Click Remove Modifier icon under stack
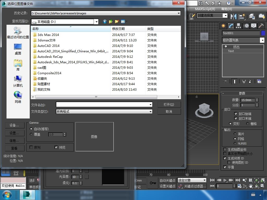Image resolution: width=267 pixels, height=200 pixels. 250,82
